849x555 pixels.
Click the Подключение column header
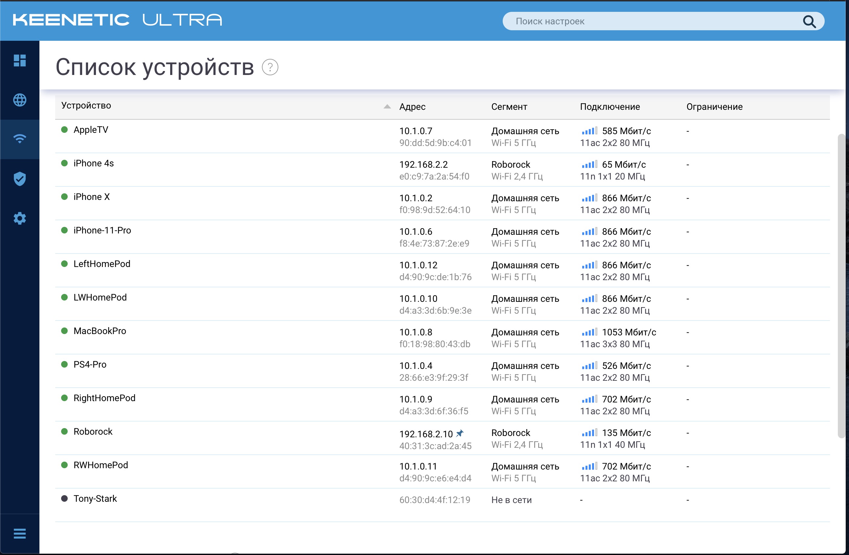coord(610,107)
